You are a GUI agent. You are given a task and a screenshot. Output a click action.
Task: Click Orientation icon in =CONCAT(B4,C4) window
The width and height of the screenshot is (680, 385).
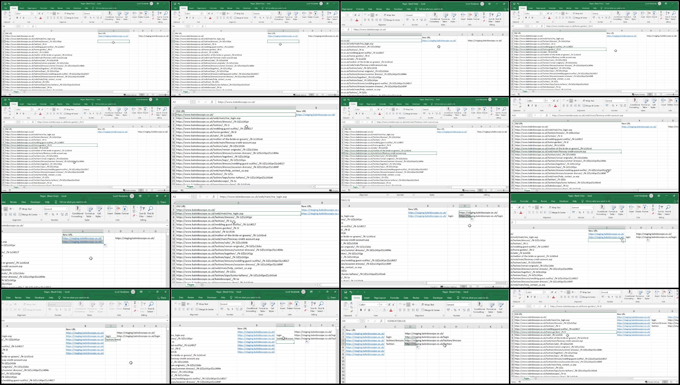(x=413, y=305)
